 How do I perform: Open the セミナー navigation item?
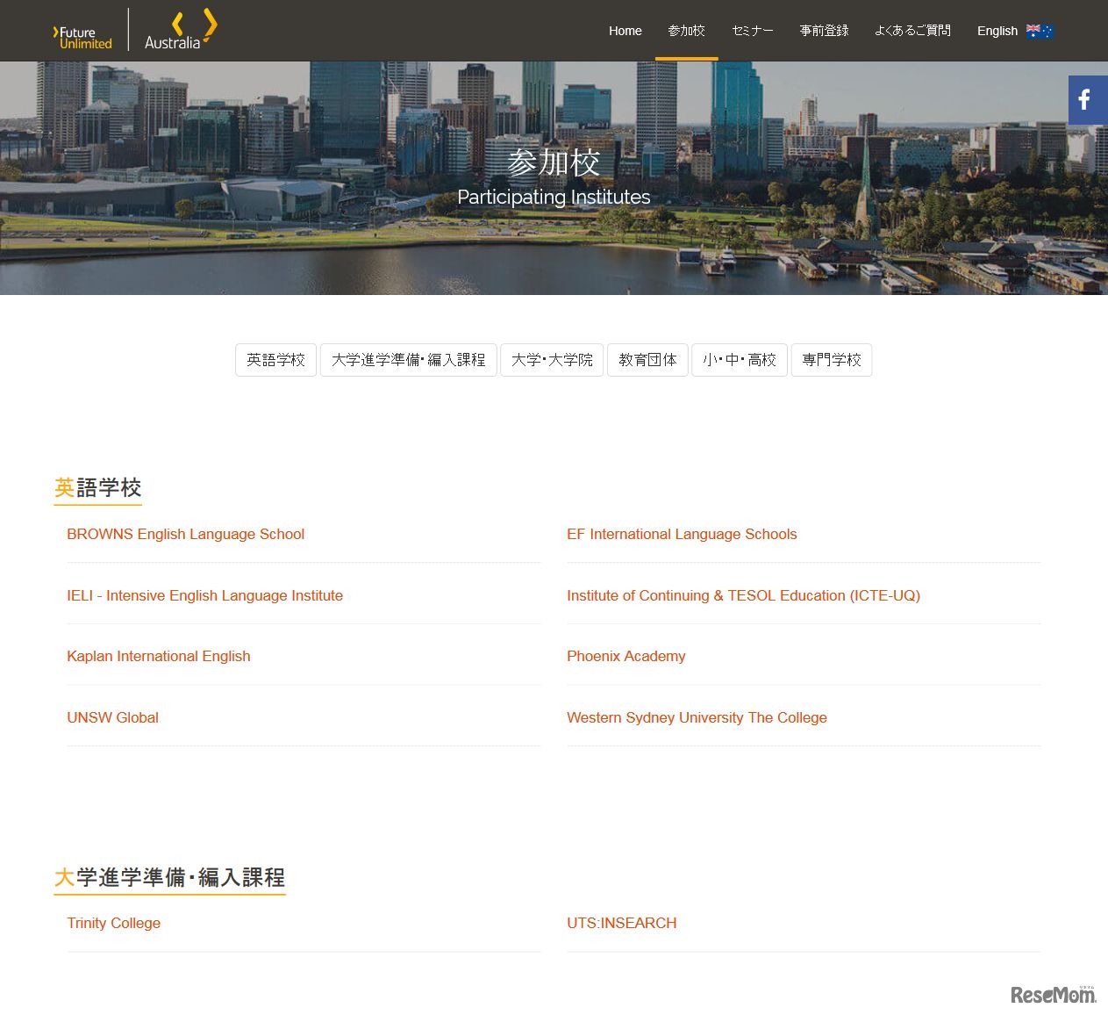[x=753, y=31]
